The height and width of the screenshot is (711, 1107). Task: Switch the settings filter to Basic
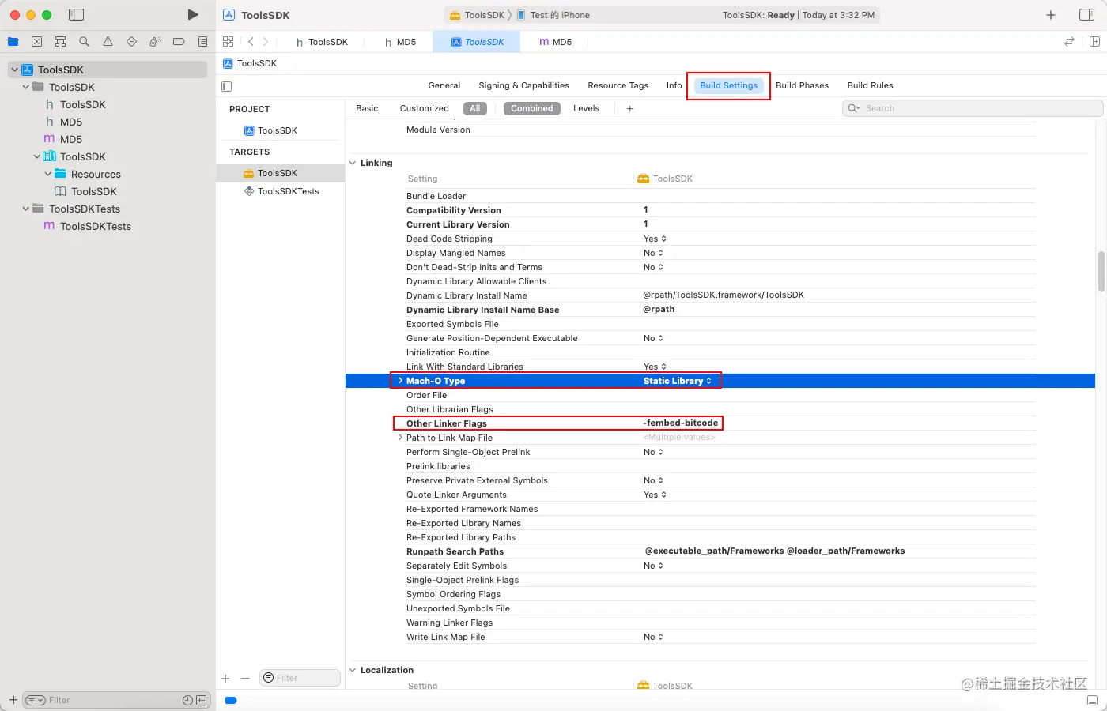367,109
